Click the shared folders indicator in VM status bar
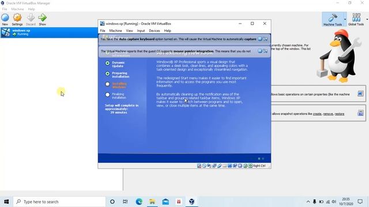Viewport: 369px width, 207px height. pos(225,166)
